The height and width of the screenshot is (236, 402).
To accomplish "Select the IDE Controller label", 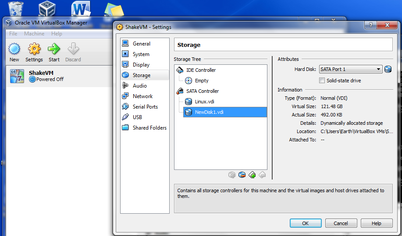I will [201, 70].
